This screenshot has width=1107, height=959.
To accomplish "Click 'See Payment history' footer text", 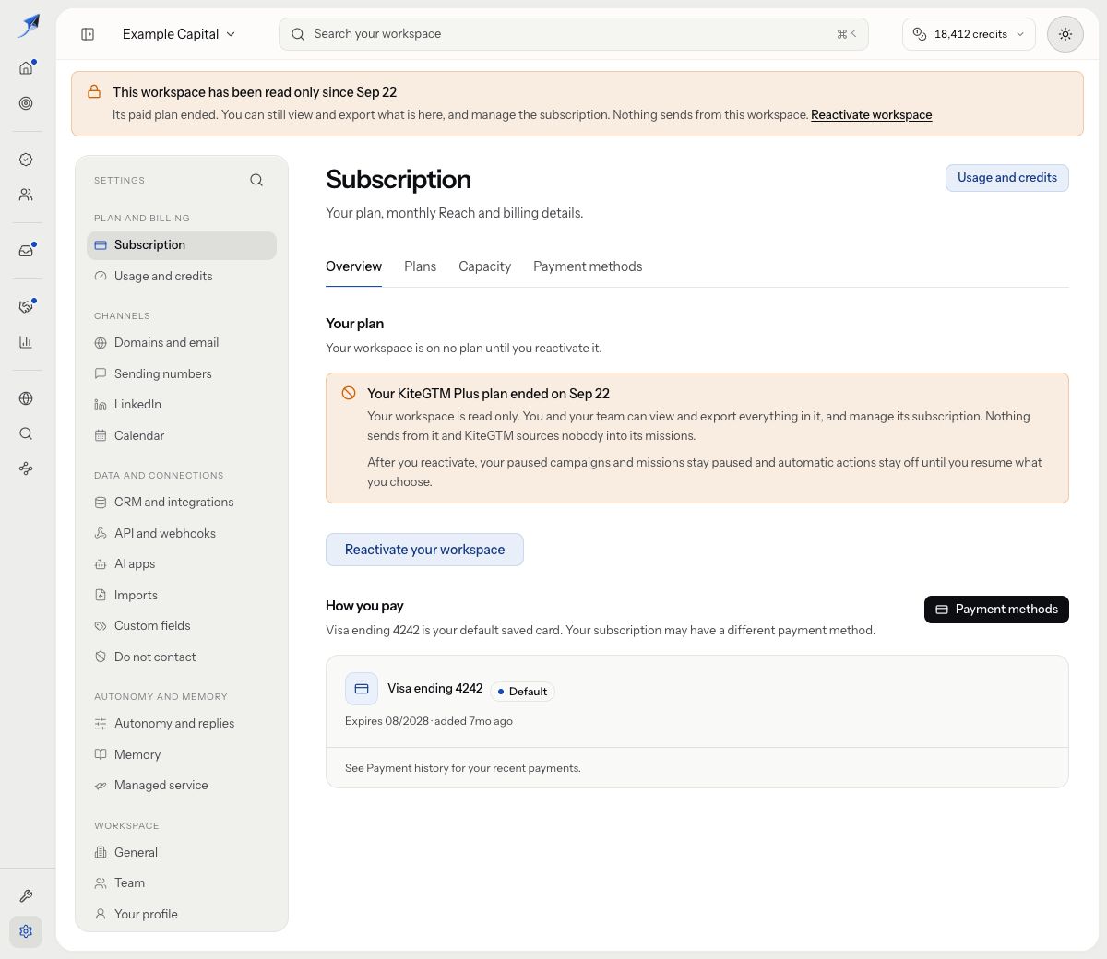I will (x=463, y=768).
